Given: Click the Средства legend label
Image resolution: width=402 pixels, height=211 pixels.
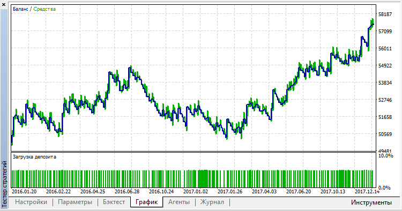Looking at the screenshot, I should point(44,9).
